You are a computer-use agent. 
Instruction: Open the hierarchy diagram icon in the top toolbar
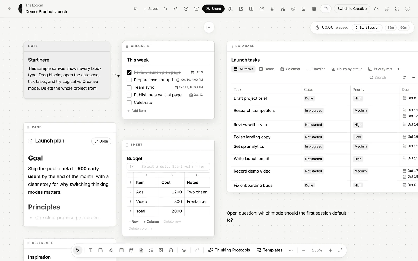pyautogui.click(x=283, y=9)
